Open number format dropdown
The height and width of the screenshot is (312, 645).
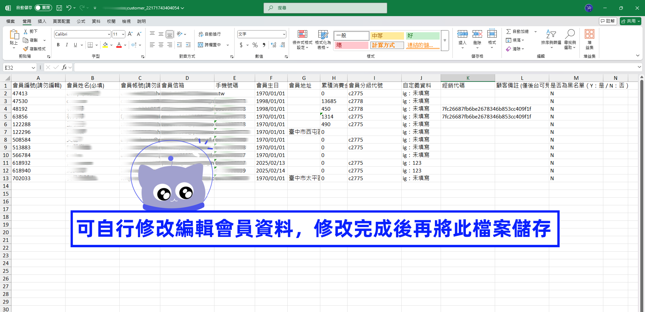point(284,34)
